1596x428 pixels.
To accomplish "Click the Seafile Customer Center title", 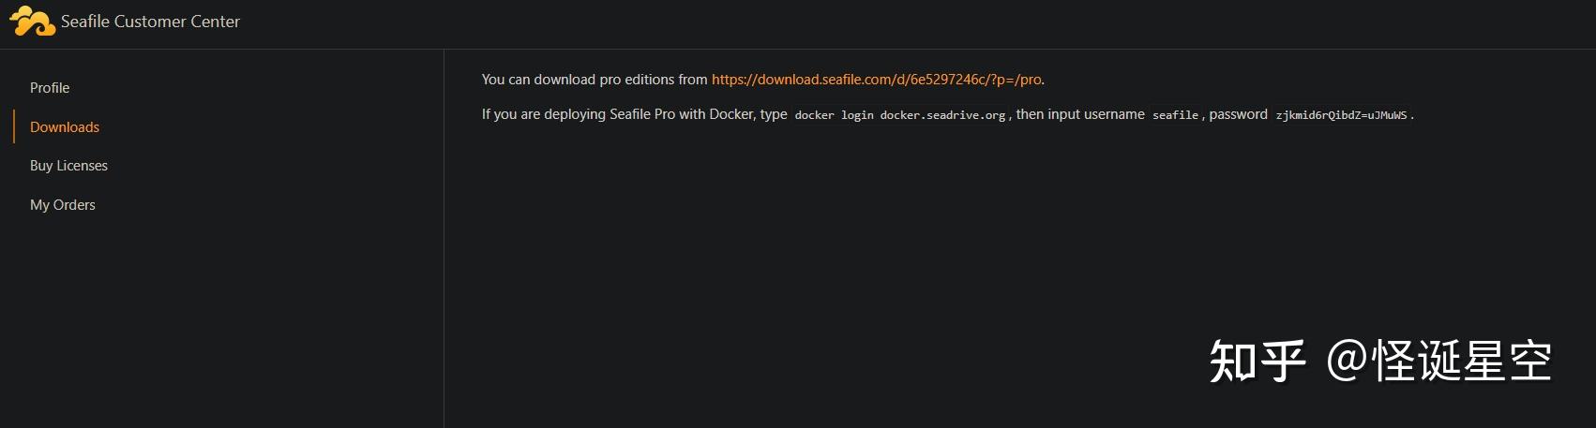I will [x=150, y=22].
